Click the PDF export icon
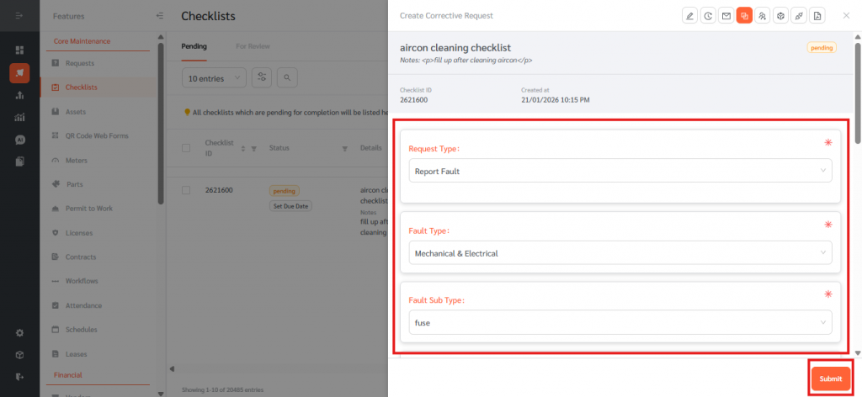The image size is (862, 397). click(x=817, y=16)
